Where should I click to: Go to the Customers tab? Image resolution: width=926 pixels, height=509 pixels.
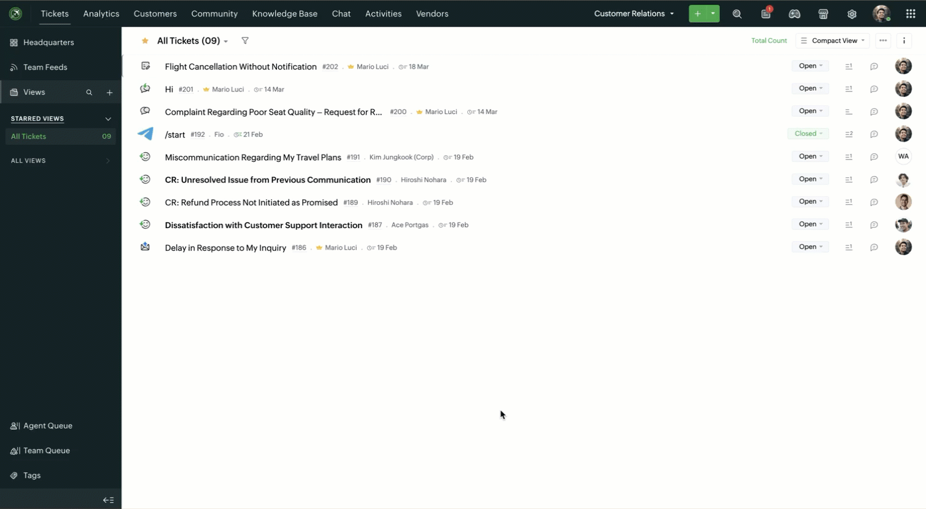pos(155,13)
